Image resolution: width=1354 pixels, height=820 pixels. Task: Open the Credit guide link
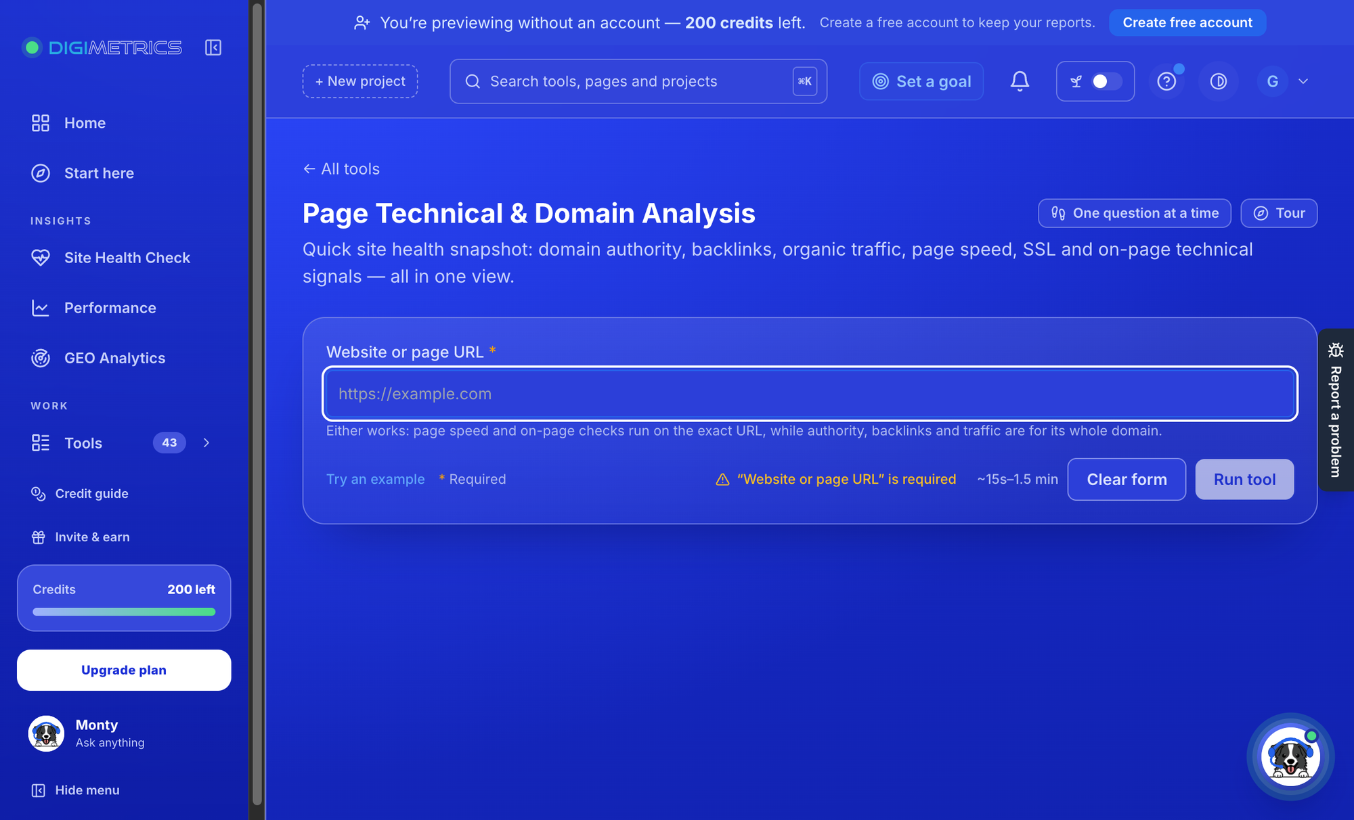(x=80, y=494)
